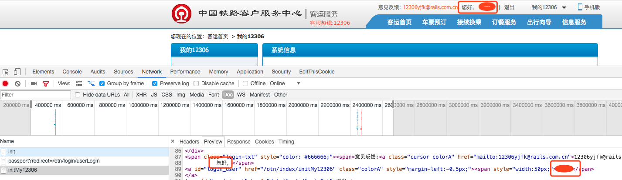622x180 pixels.
Task: Open the Console tab
Action: (72, 72)
